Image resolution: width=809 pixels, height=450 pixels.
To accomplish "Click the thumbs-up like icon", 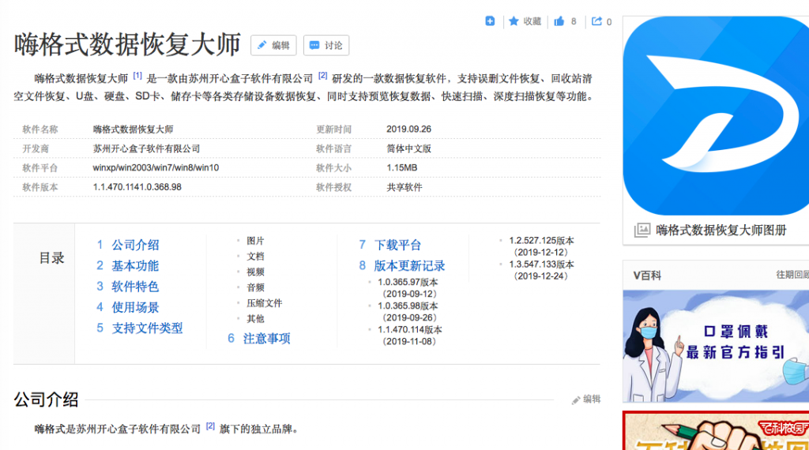I will click(559, 21).
